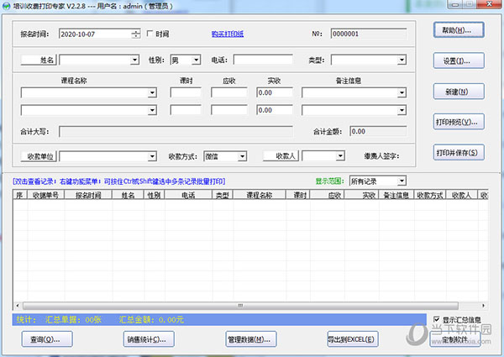Click the 报名时间 date stepper arrows
The image size is (504, 357).
[x=136, y=34]
